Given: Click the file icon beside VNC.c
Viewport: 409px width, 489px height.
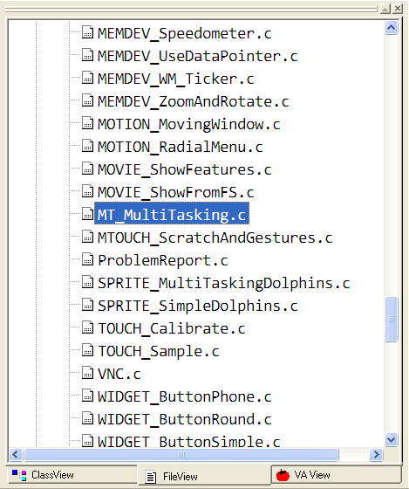Looking at the screenshot, I should coord(87,373).
